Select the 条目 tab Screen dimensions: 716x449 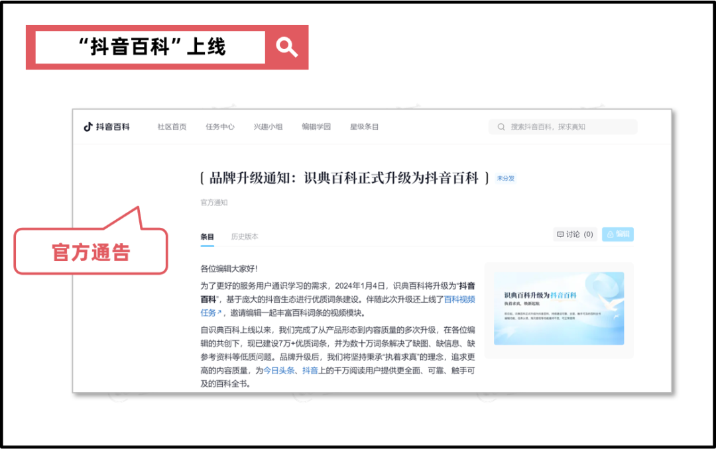tap(207, 236)
